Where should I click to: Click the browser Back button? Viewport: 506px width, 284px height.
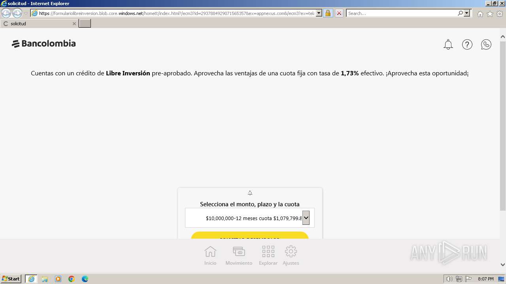(6, 13)
